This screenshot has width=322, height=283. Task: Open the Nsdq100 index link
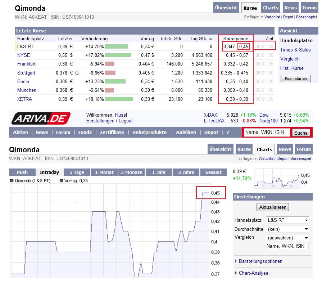(x=268, y=121)
